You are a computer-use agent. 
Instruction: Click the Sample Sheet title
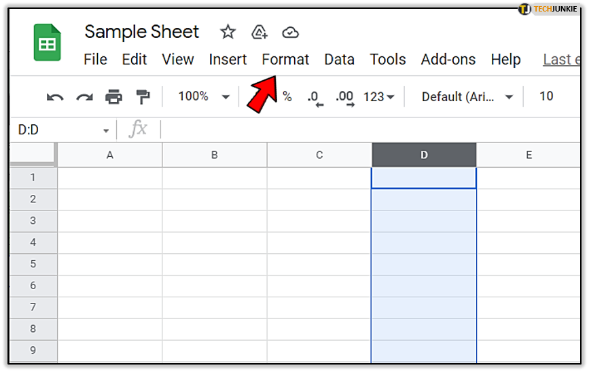click(141, 32)
